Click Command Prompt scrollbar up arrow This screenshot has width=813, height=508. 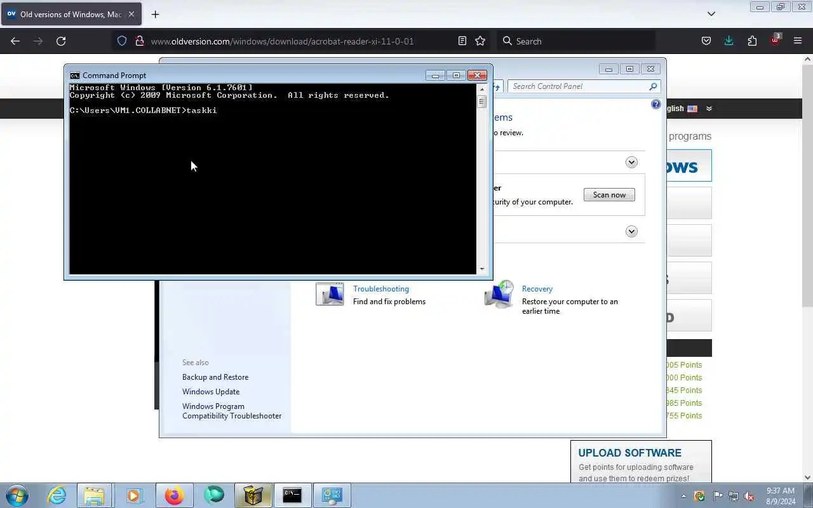[481, 89]
